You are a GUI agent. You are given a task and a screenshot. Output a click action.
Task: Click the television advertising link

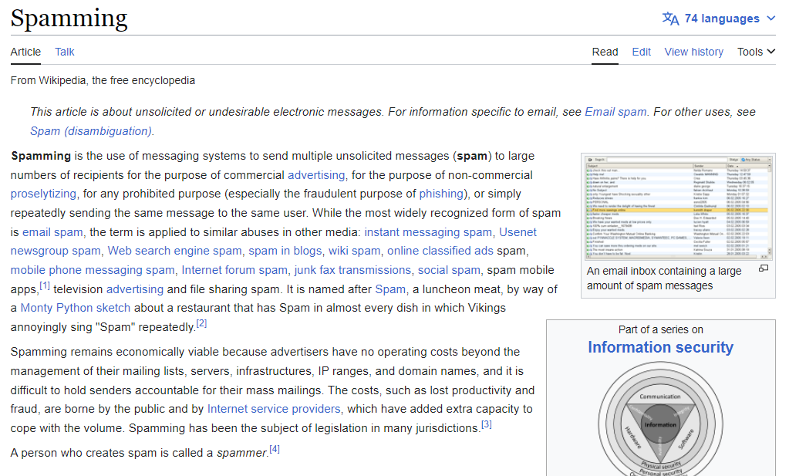tap(135, 289)
